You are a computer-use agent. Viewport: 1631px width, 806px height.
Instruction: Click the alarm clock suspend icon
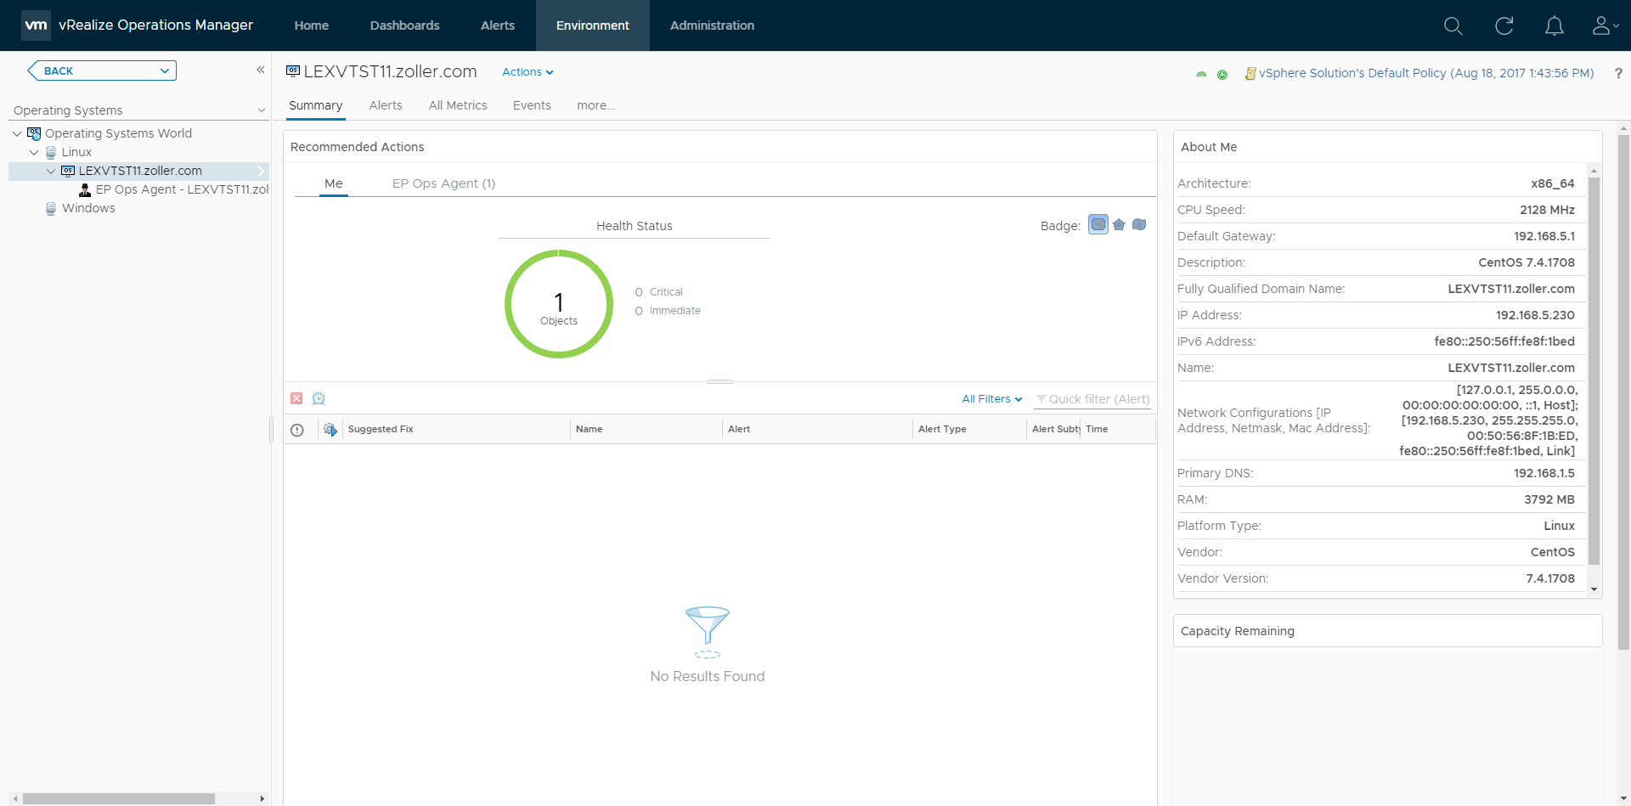point(319,398)
